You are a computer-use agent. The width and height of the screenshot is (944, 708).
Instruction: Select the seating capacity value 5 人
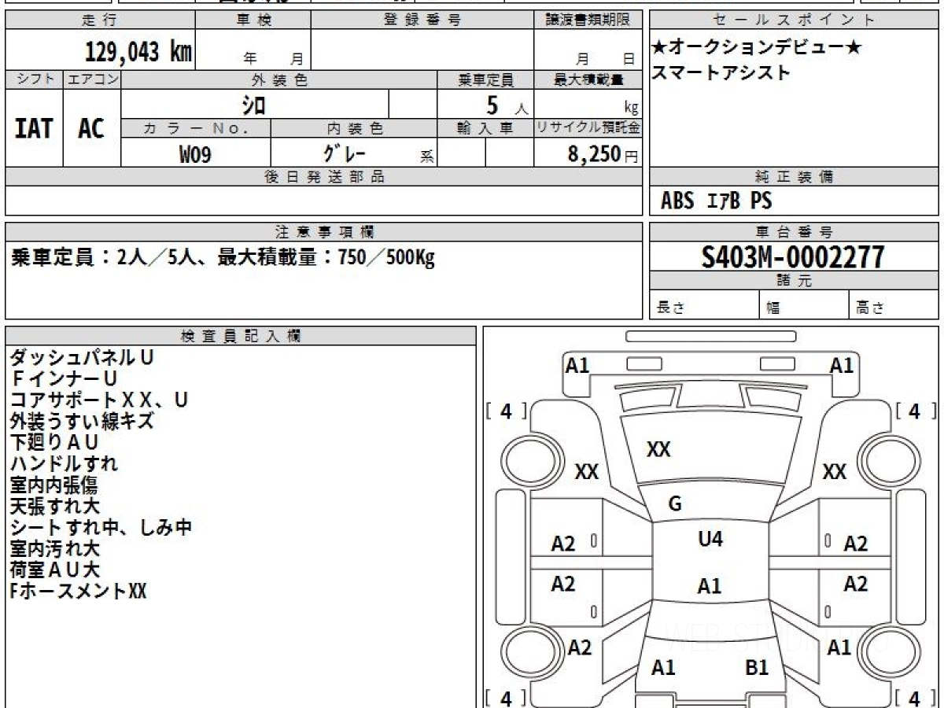point(507,105)
